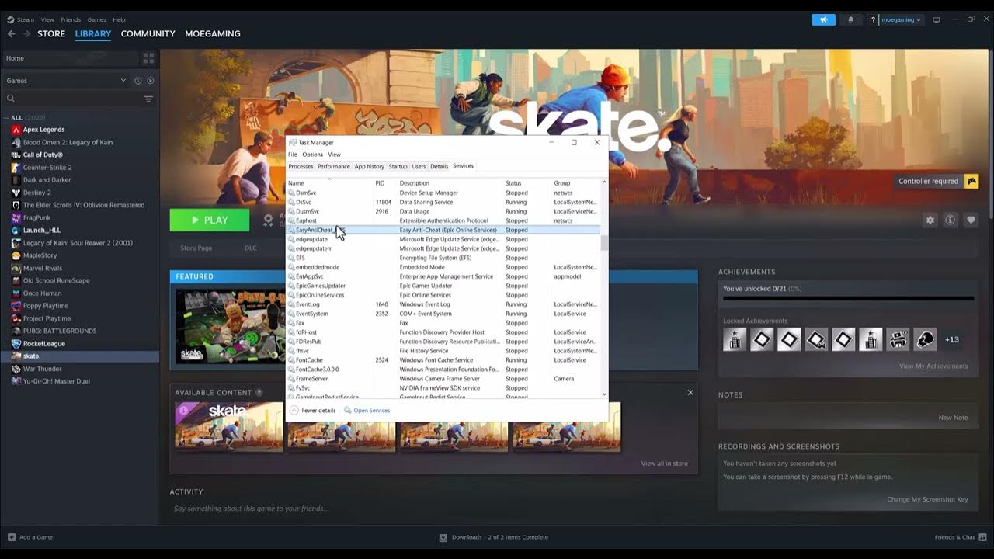Select the EasyAntiCheat service row

click(443, 230)
